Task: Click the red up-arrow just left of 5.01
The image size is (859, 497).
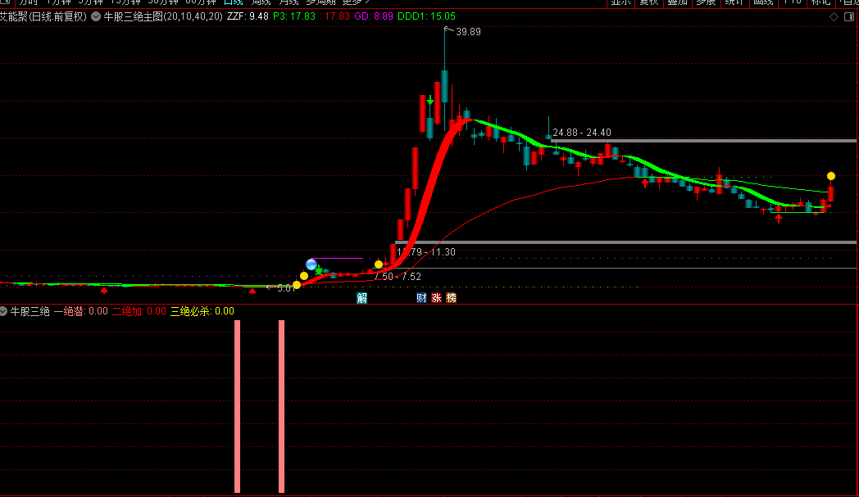Action: click(x=252, y=291)
